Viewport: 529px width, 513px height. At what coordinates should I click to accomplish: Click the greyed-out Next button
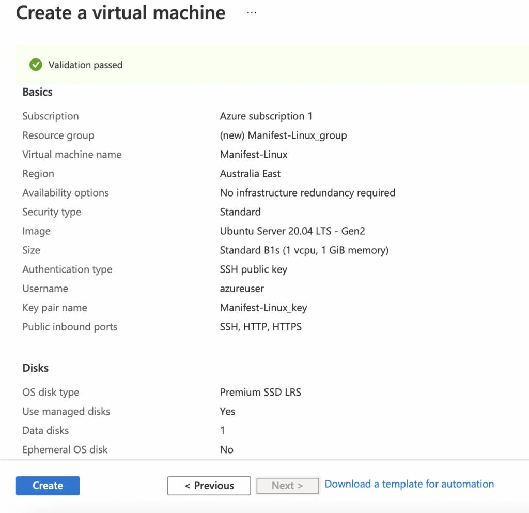point(287,486)
